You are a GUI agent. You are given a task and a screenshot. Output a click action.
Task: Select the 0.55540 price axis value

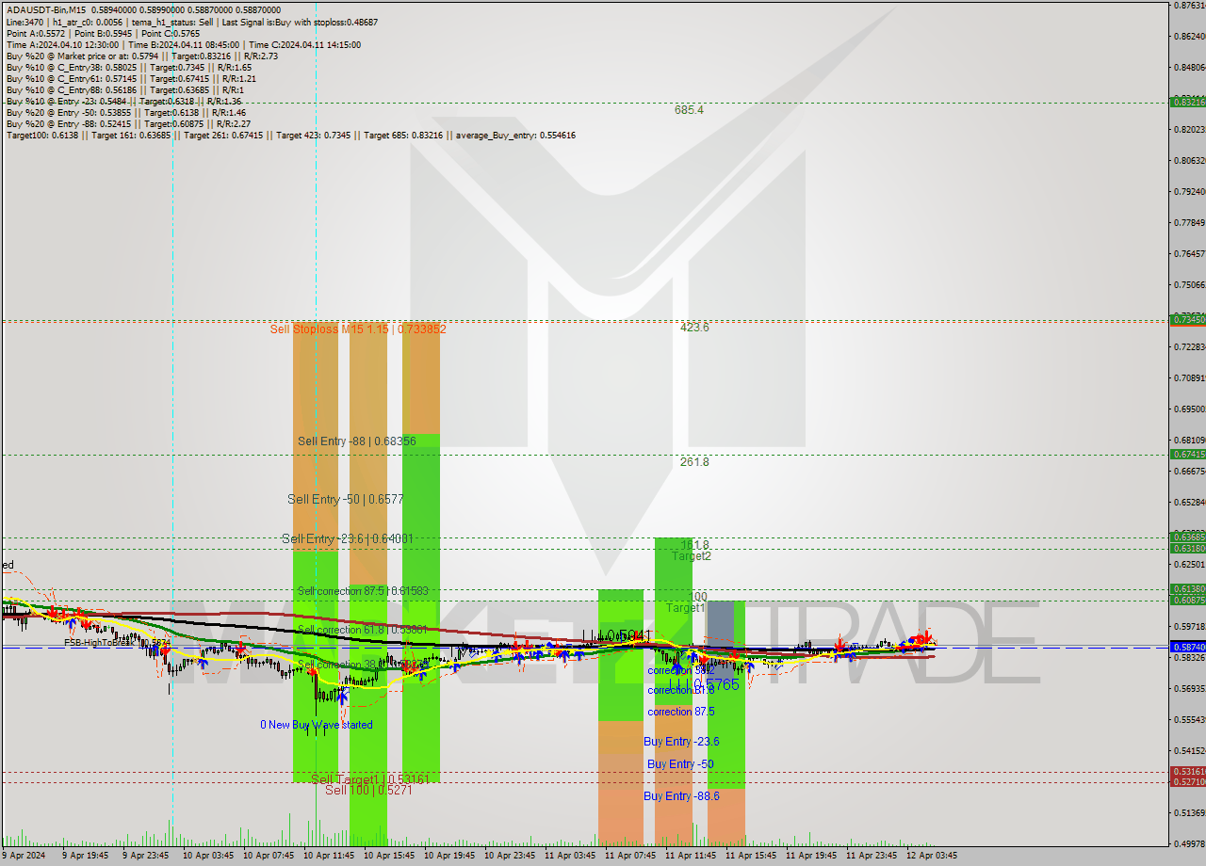point(1188,720)
